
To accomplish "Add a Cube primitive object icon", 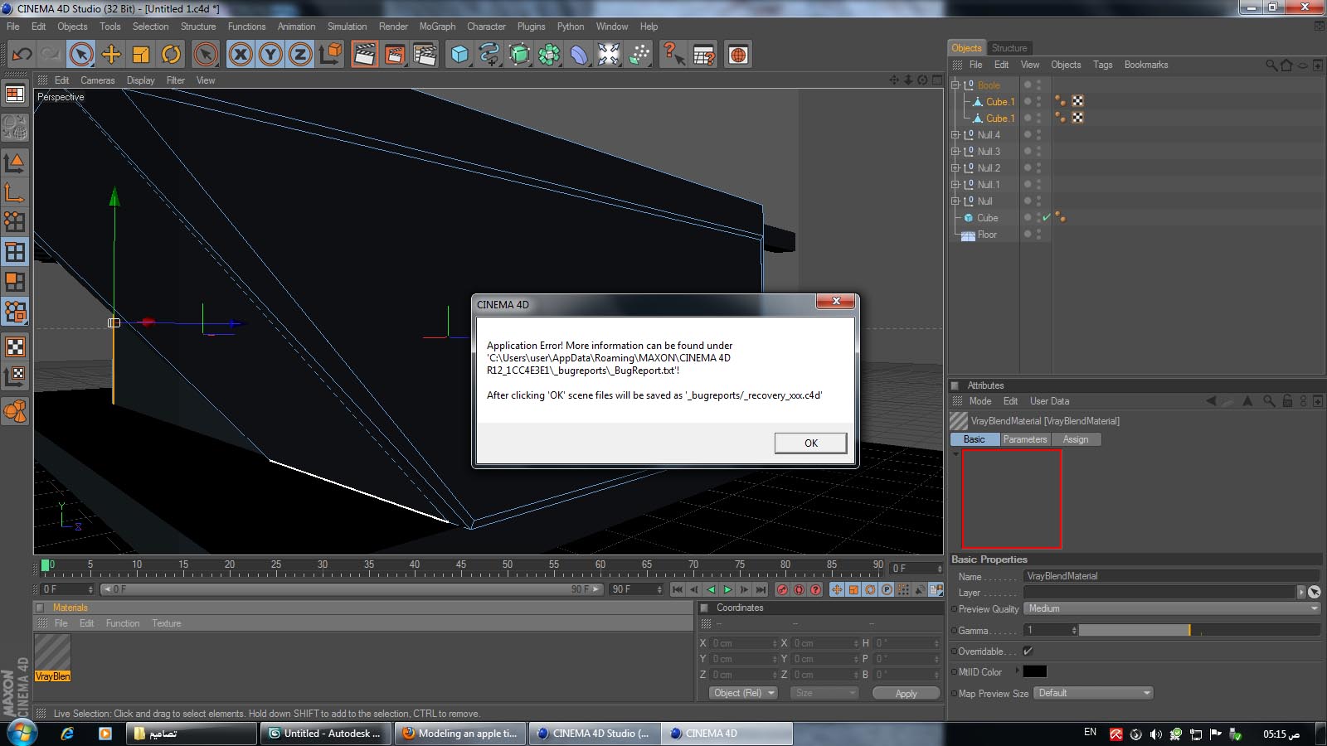I will pos(459,55).
